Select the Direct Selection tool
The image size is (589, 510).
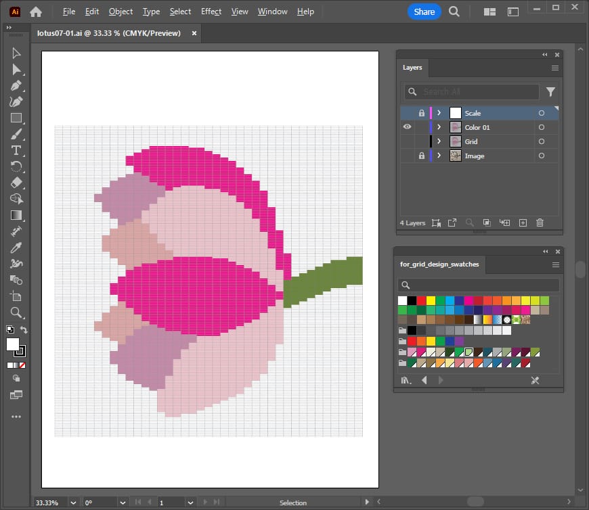pos(16,69)
